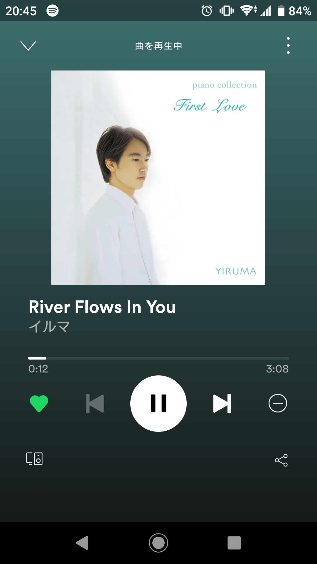This screenshot has width=317, height=564.
Task: Open Android recent apps square button
Action: [x=234, y=543]
